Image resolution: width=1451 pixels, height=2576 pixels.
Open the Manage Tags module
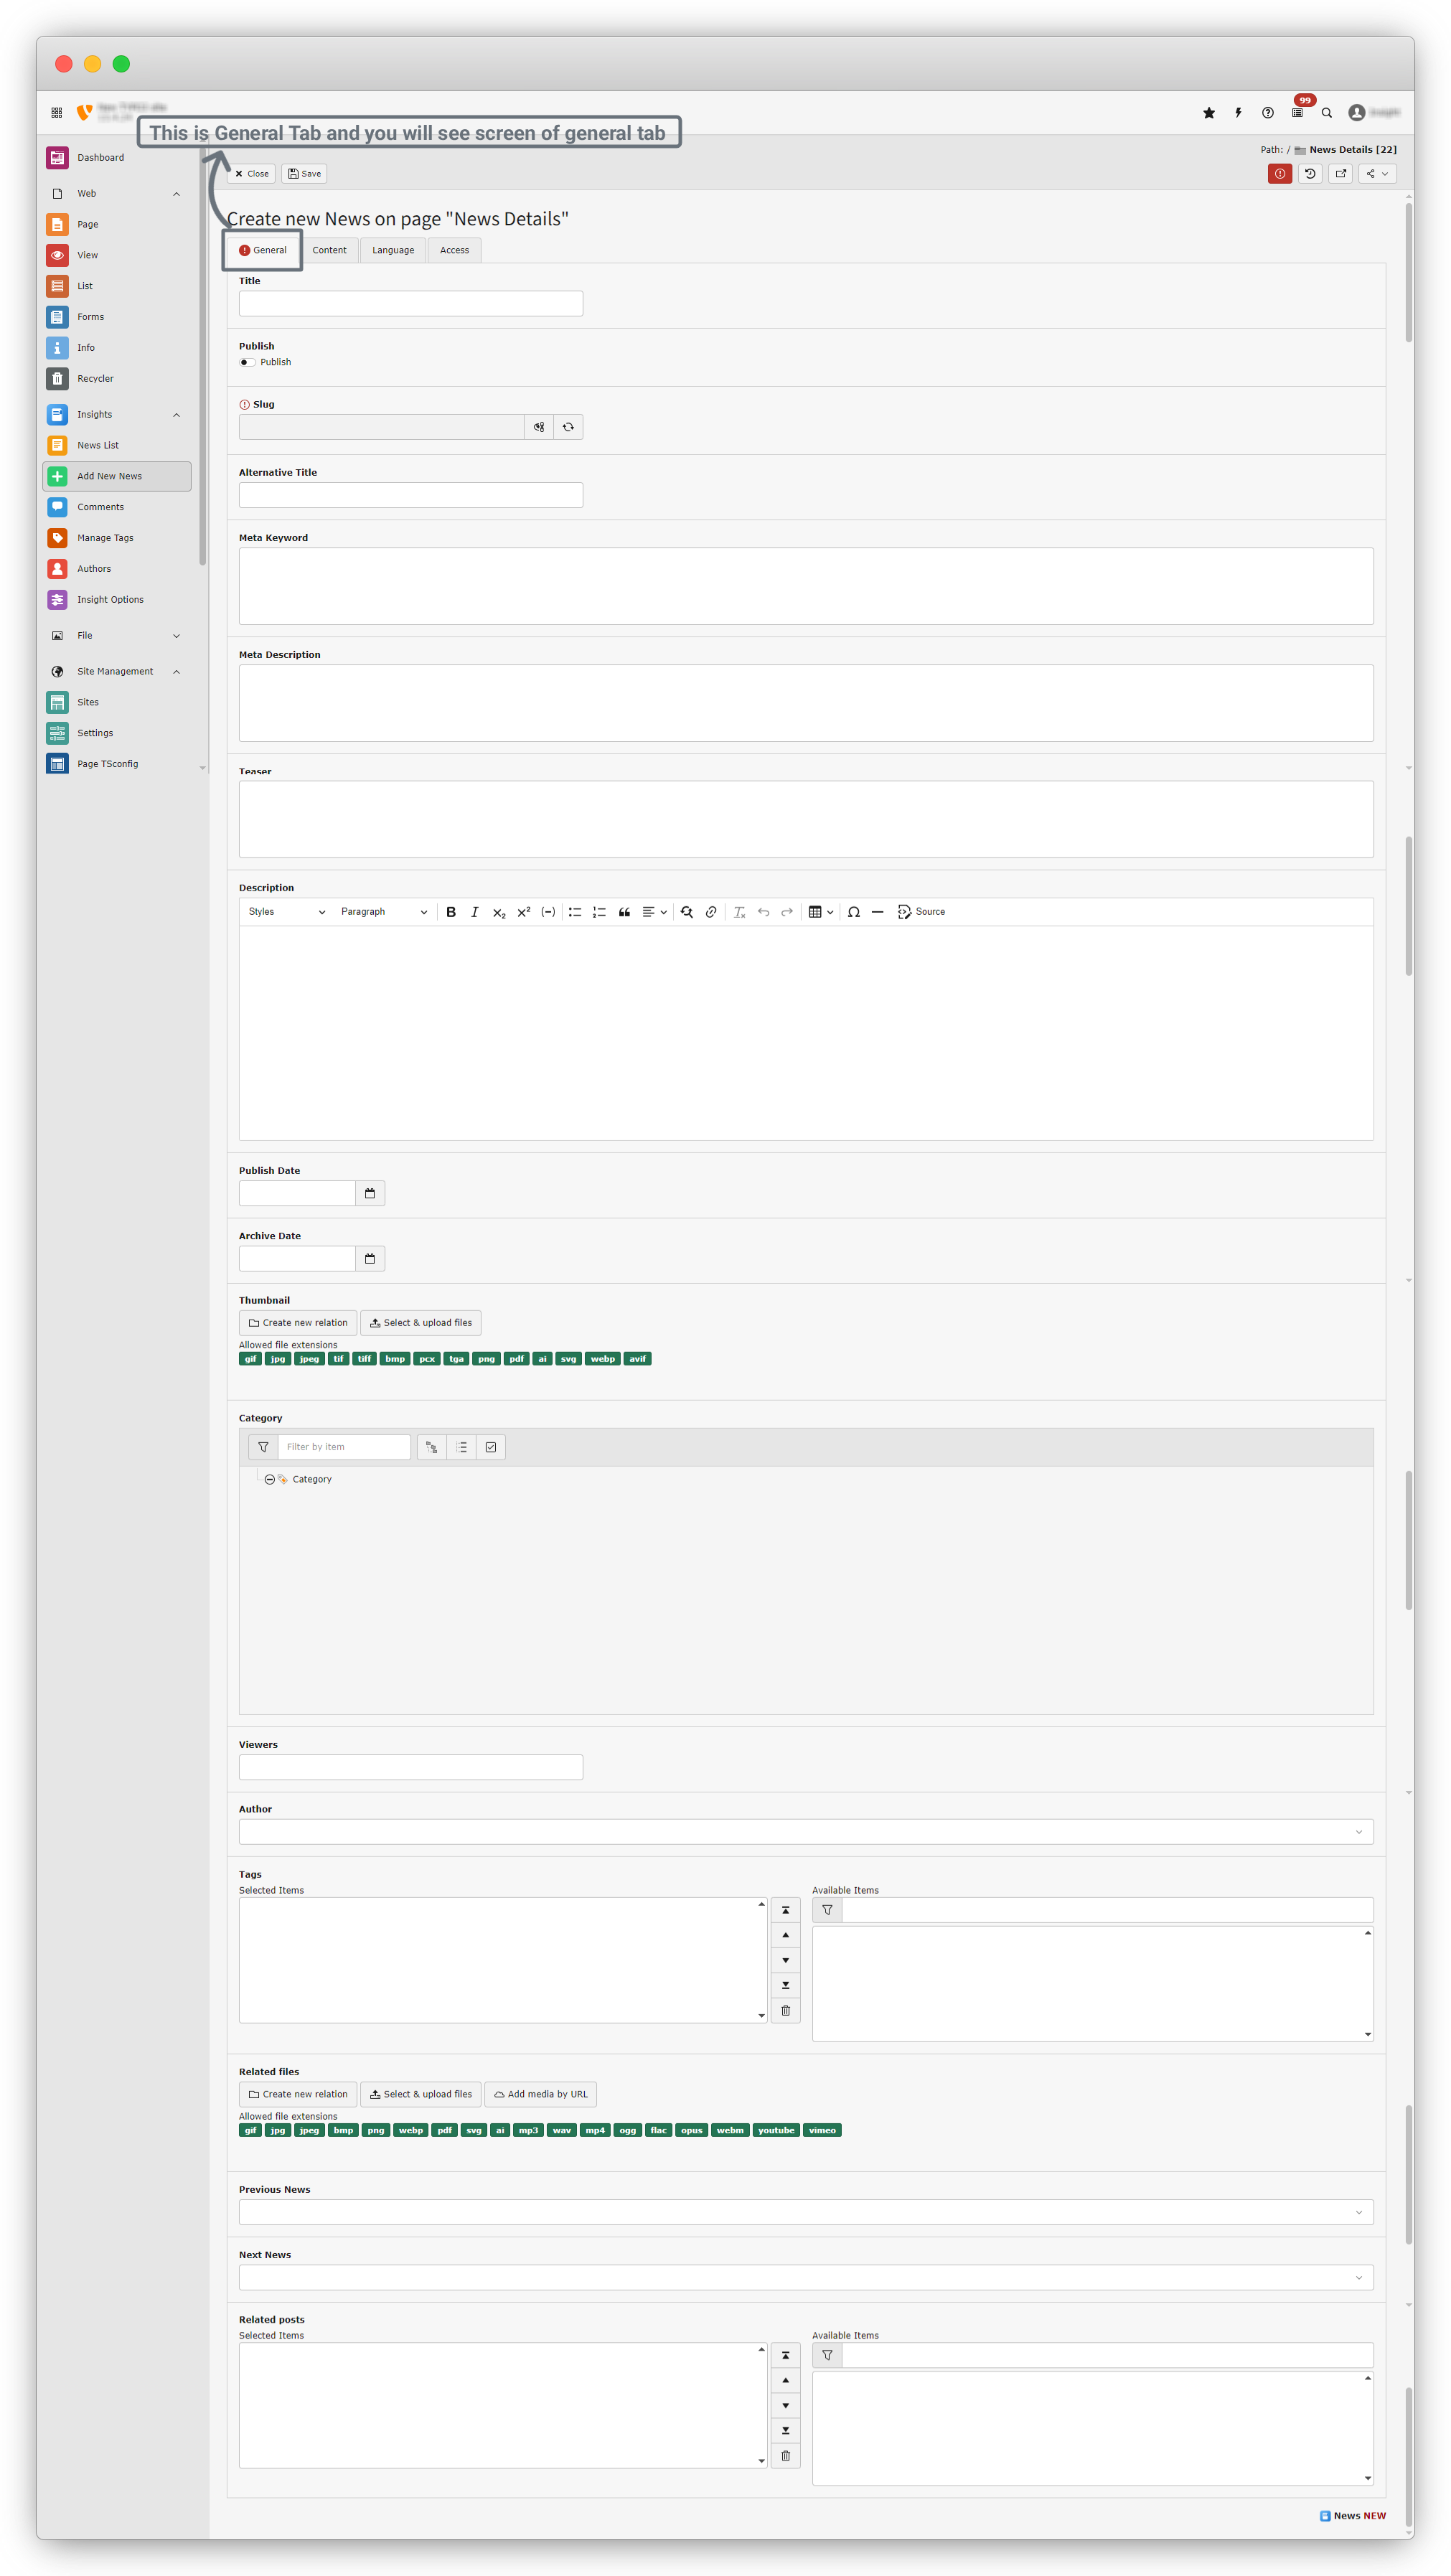105,538
